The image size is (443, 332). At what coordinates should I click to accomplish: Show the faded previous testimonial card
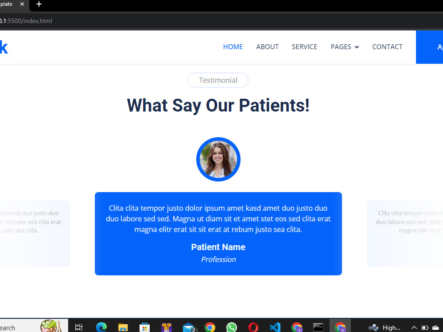point(35,234)
